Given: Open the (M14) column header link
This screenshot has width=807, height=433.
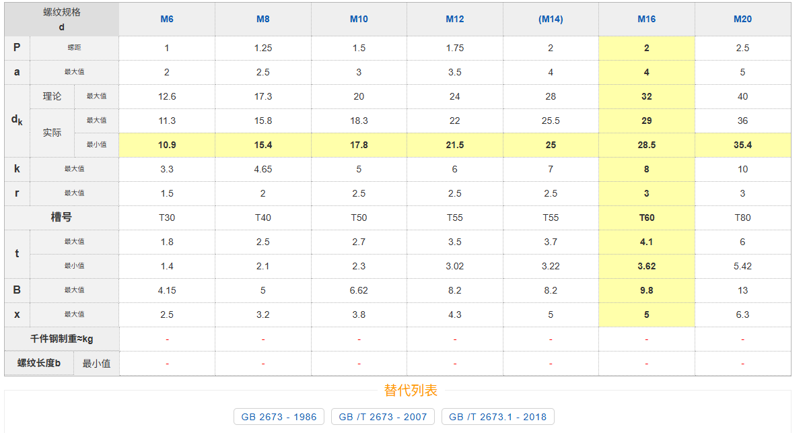Looking at the screenshot, I should pyautogui.click(x=551, y=20).
